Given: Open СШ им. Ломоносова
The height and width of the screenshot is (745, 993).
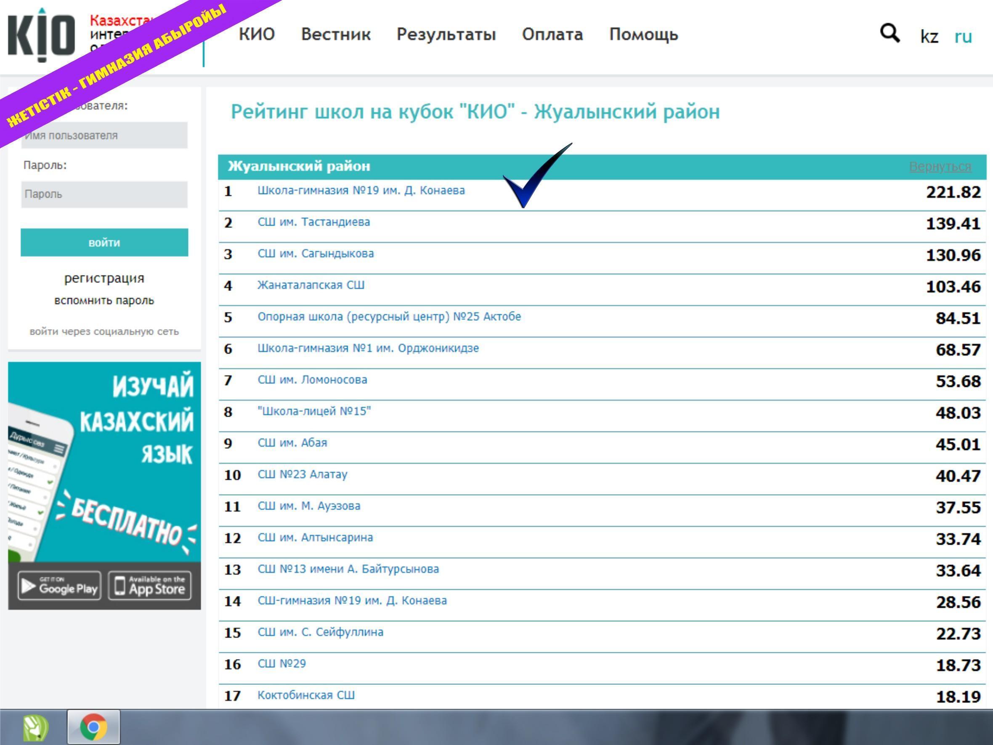Looking at the screenshot, I should [312, 380].
